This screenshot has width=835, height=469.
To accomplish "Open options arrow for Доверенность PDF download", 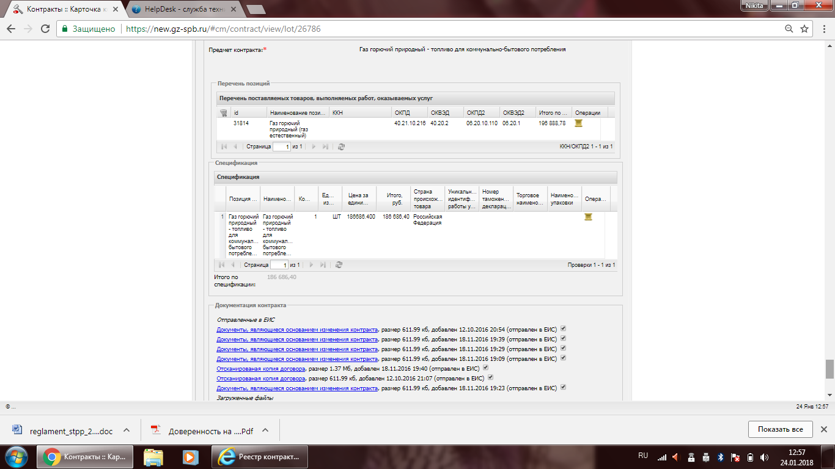I will click(265, 430).
